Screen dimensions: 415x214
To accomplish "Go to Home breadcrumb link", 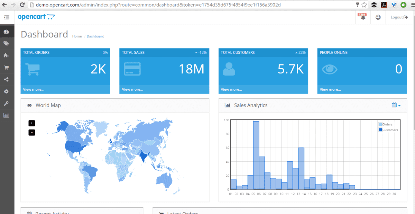I will click(77, 36).
